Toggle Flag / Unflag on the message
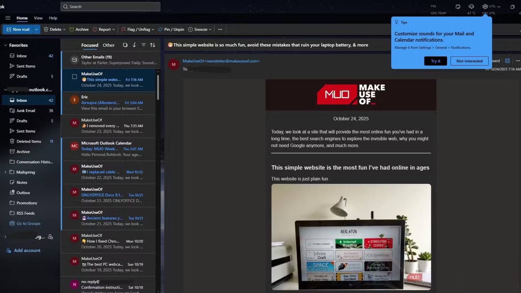Image resolution: width=521 pixels, height=293 pixels. 136,29
